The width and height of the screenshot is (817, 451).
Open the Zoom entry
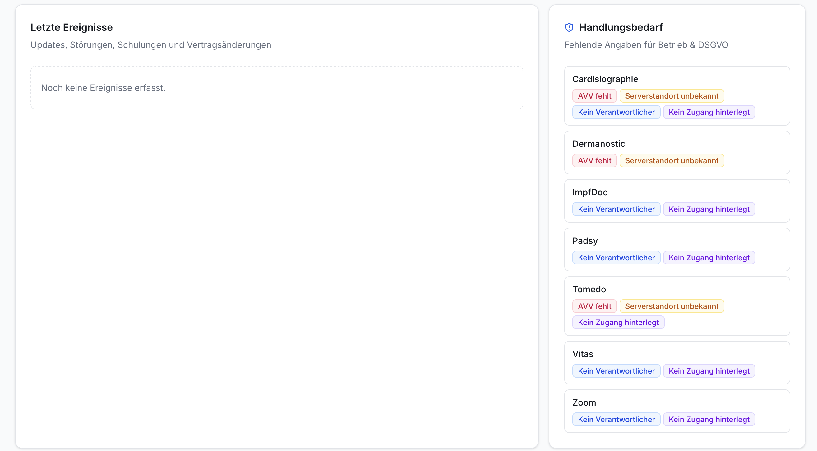pyautogui.click(x=677, y=411)
